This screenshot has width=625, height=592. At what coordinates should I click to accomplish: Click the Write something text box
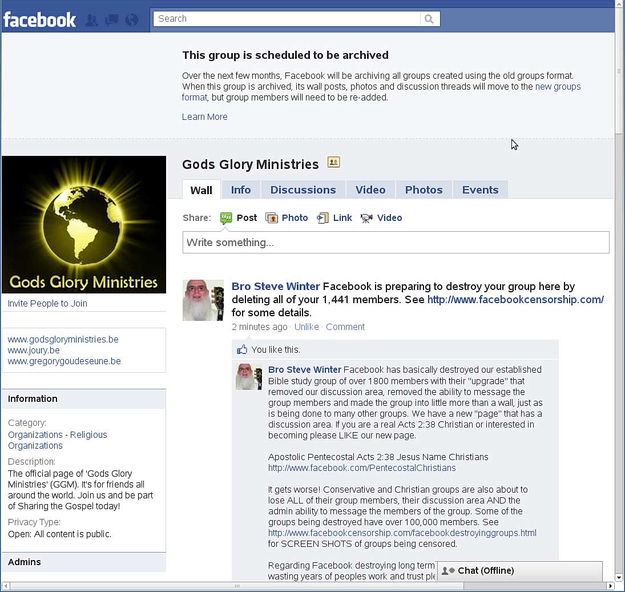pos(396,243)
